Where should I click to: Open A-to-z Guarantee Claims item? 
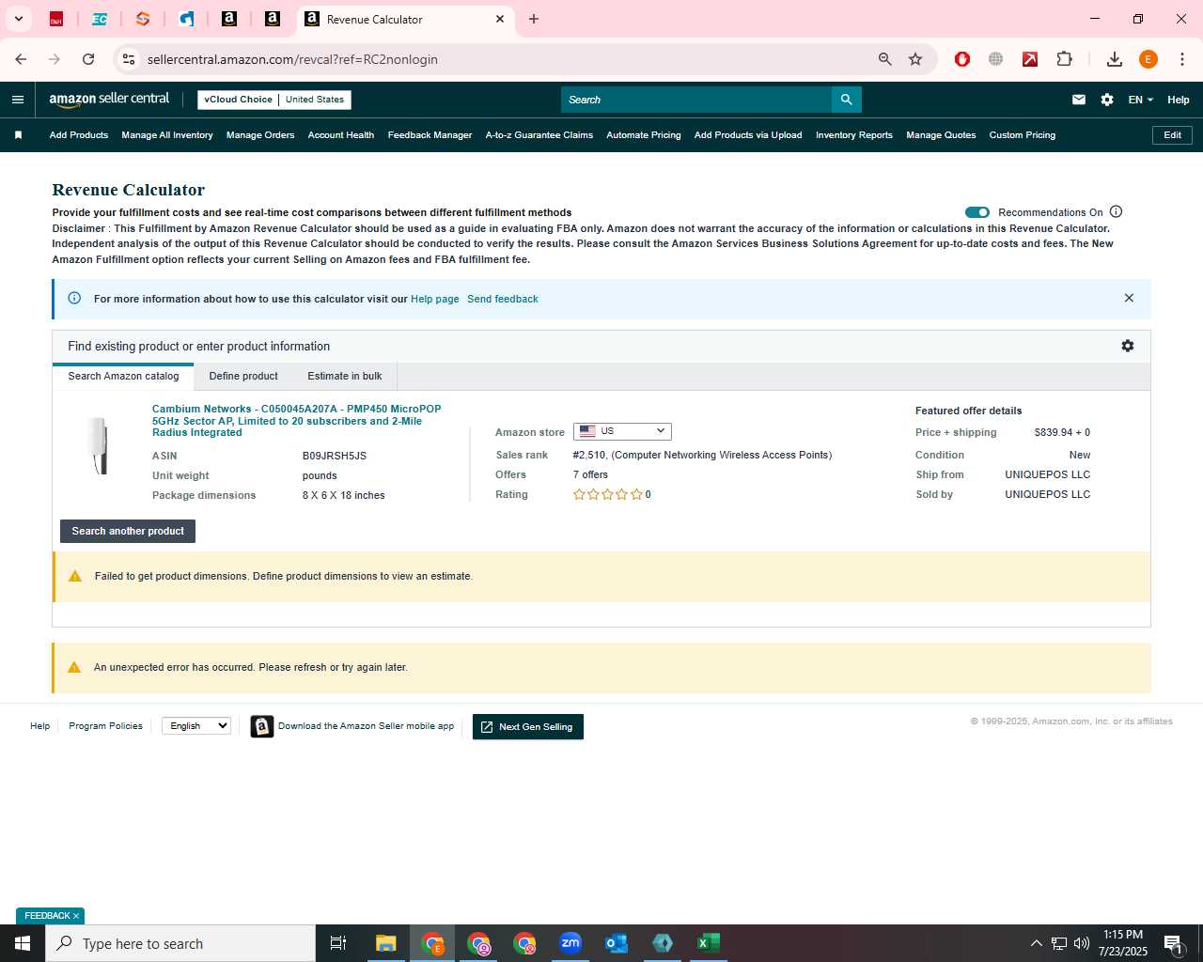pos(539,135)
